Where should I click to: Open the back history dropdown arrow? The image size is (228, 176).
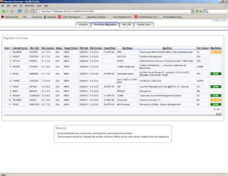(x=7, y=12)
